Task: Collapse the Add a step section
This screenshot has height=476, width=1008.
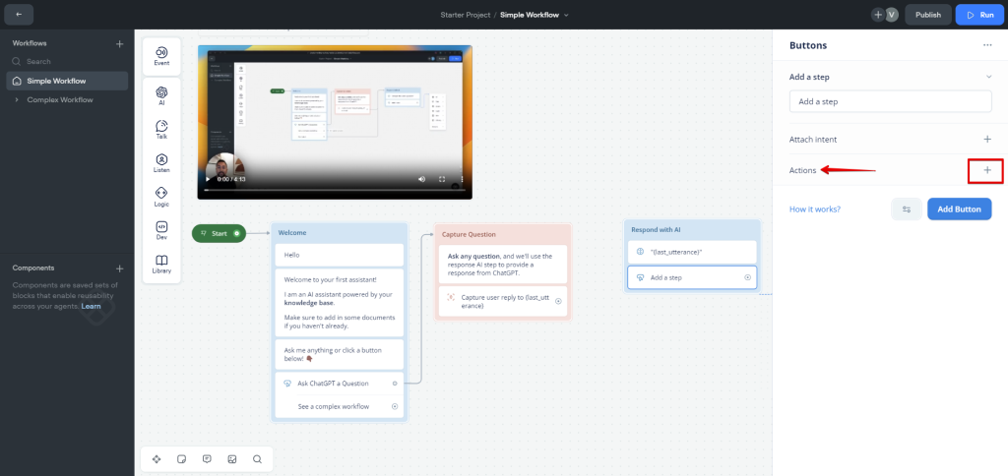Action: (988, 76)
